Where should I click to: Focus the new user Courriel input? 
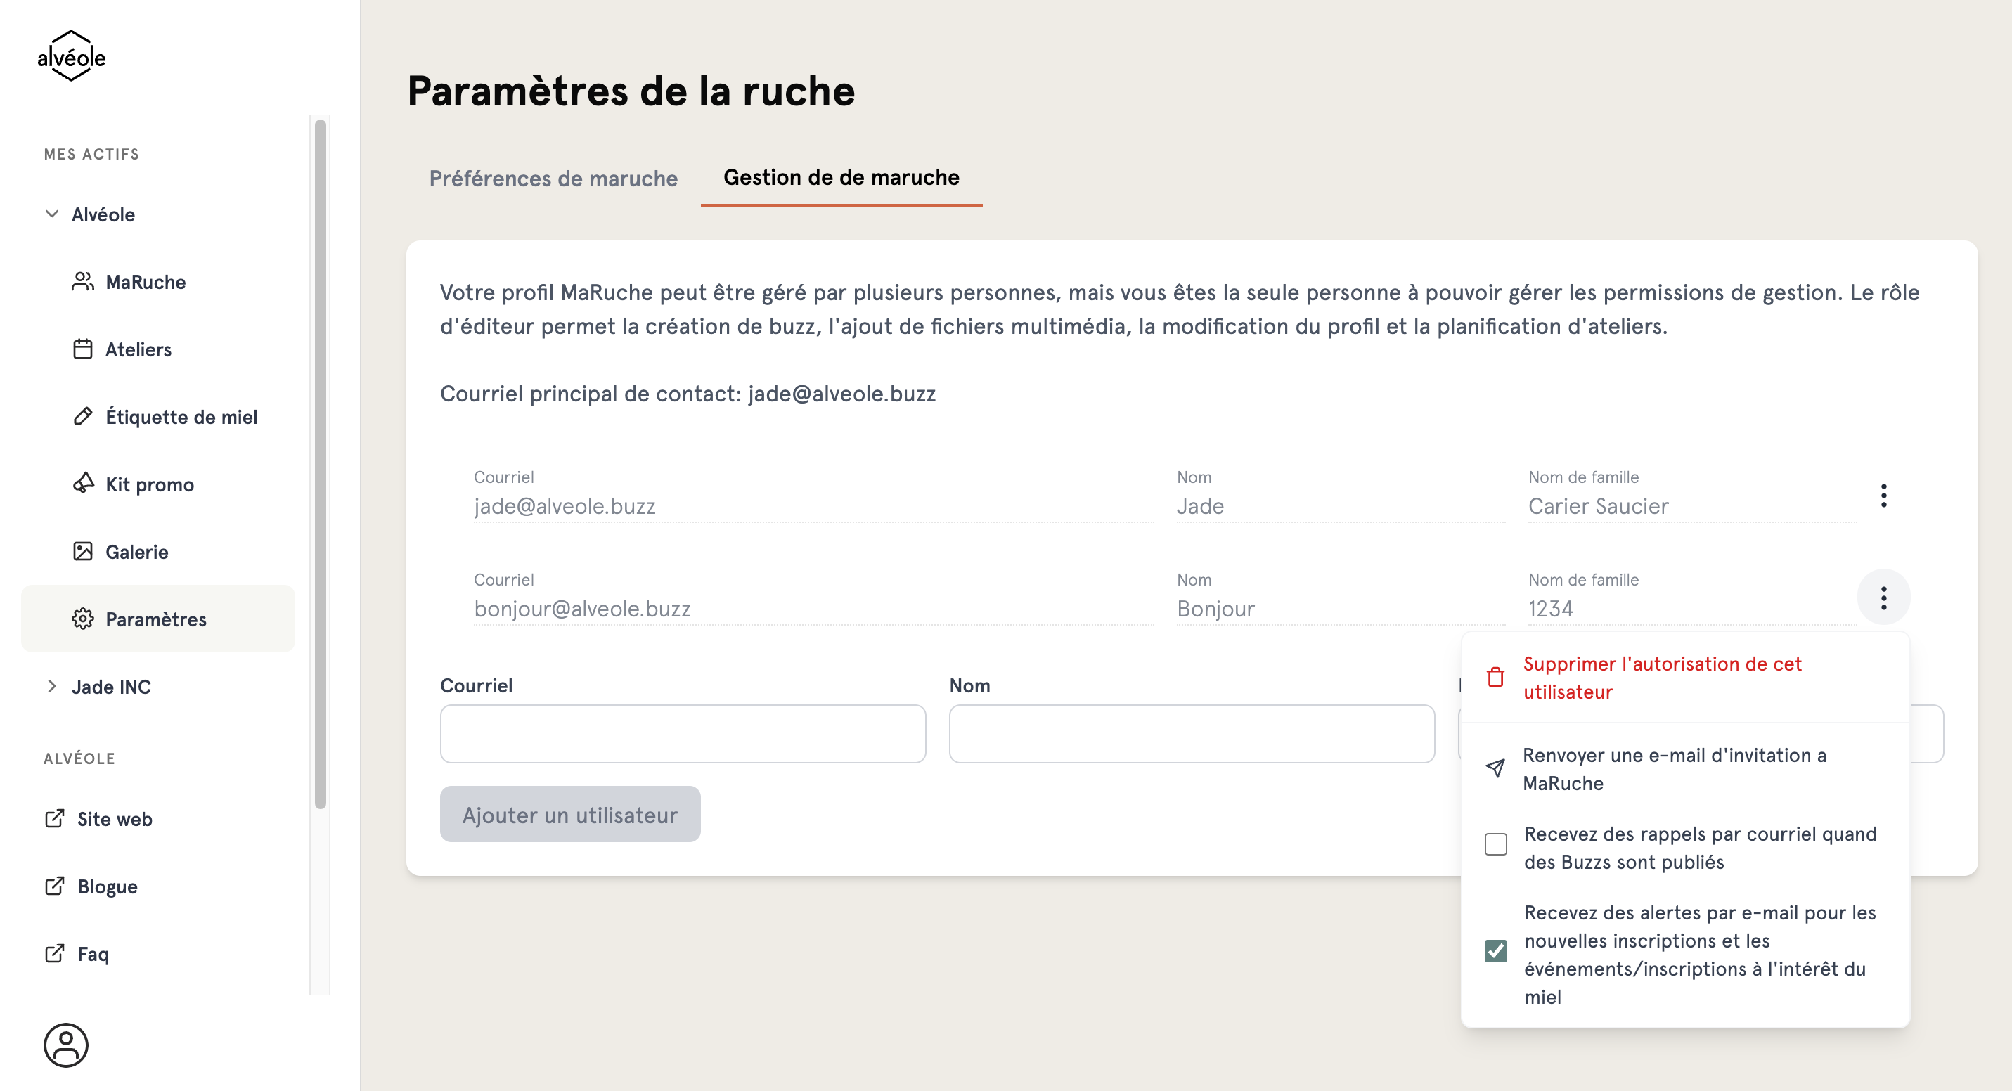tap(683, 733)
